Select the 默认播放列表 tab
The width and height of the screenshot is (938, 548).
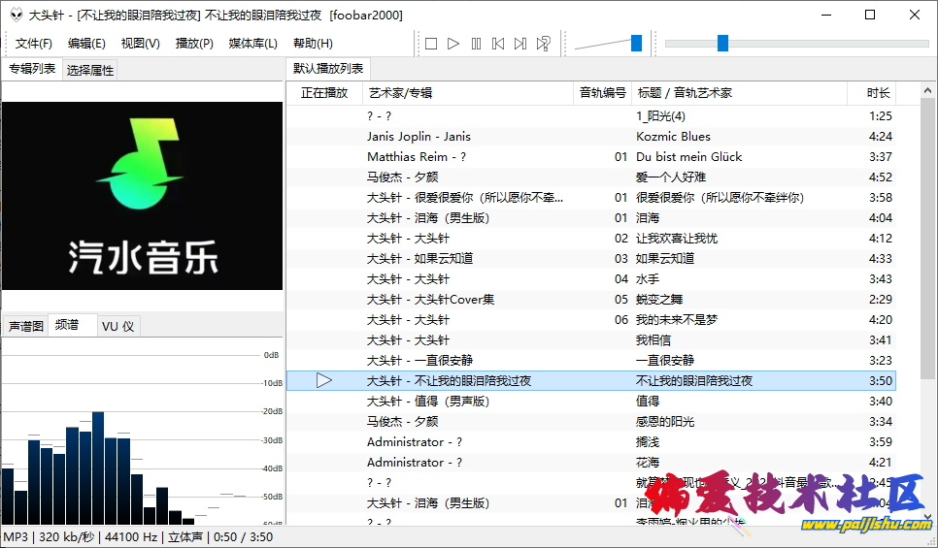(x=328, y=69)
